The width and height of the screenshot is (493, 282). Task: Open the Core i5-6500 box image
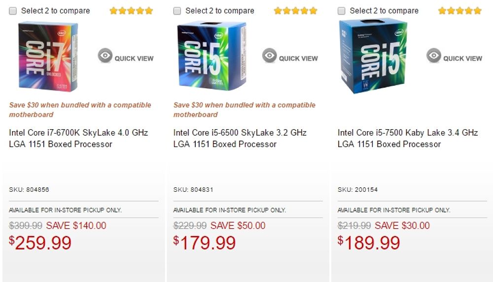212,56
